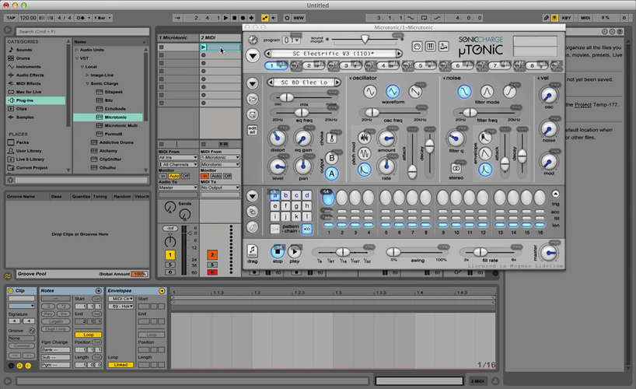Select the low-pass noise filter mode
The width and height of the screenshot is (636, 389).
point(464,92)
